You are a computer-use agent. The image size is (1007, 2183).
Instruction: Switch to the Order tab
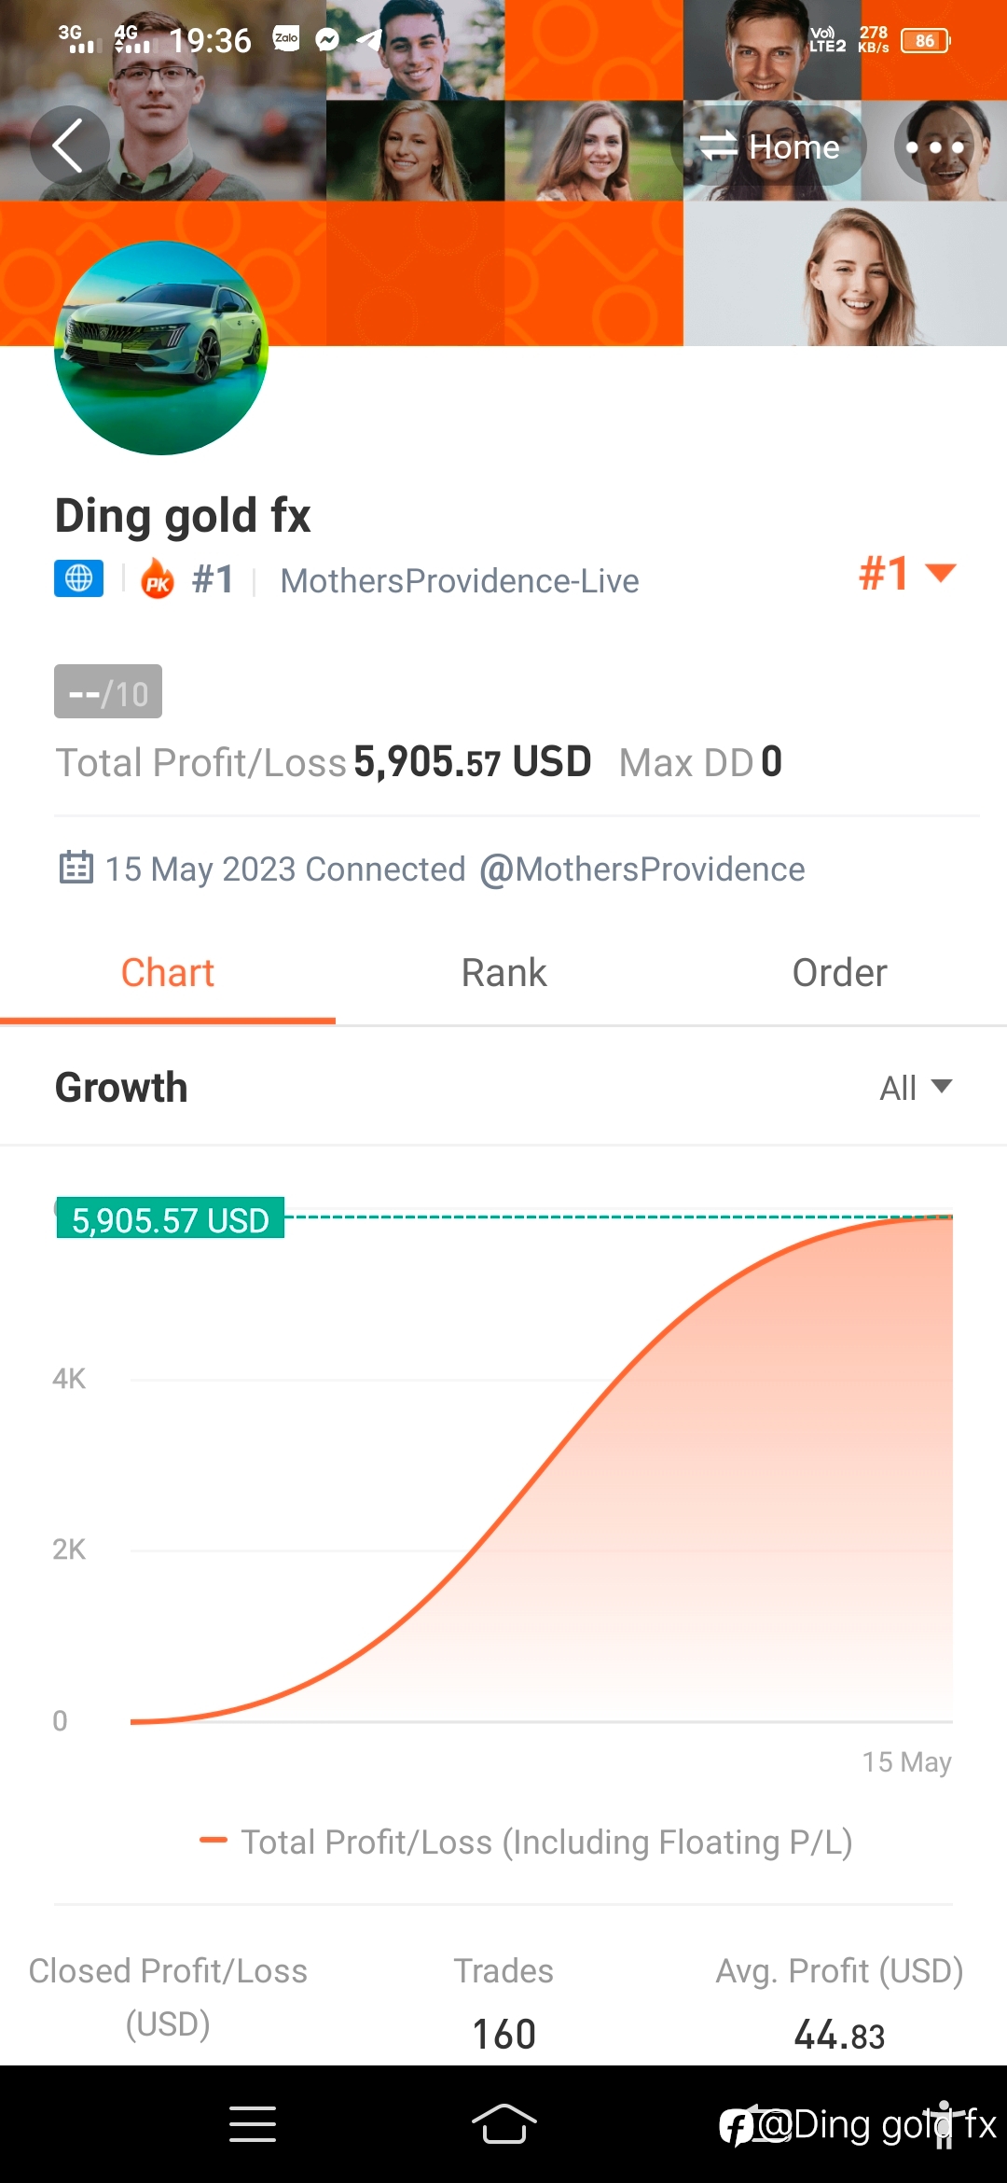click(x=839, y=973)
